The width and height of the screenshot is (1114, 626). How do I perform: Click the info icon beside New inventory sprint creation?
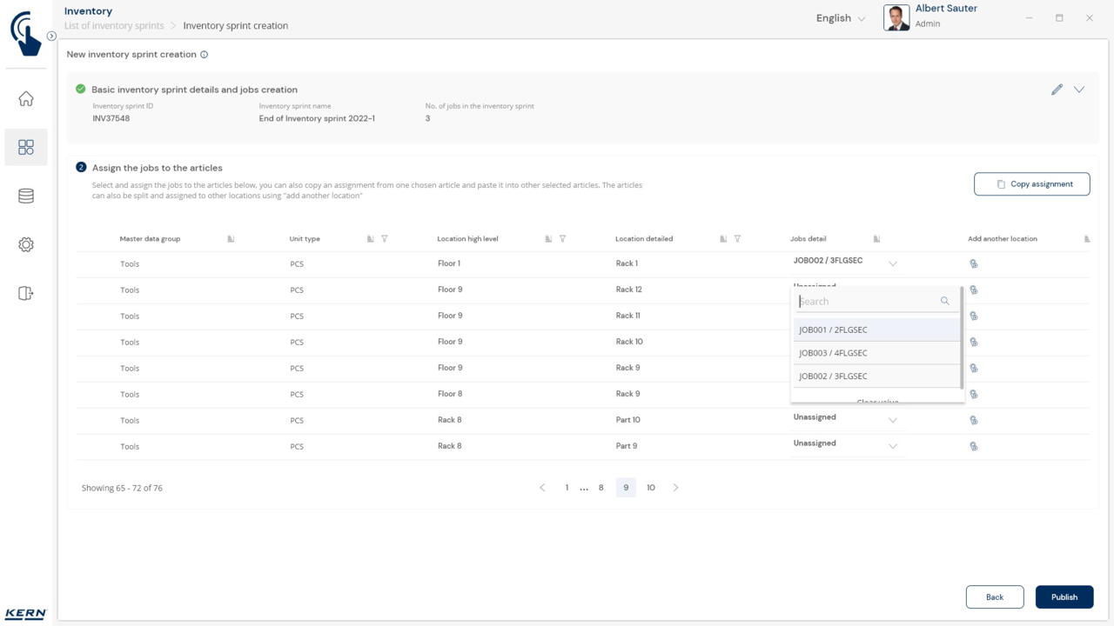tap(205, 55)
